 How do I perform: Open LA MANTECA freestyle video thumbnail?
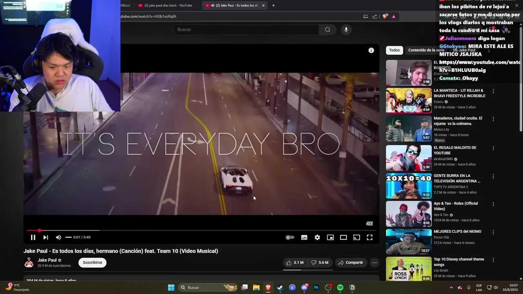pos(409,100)
